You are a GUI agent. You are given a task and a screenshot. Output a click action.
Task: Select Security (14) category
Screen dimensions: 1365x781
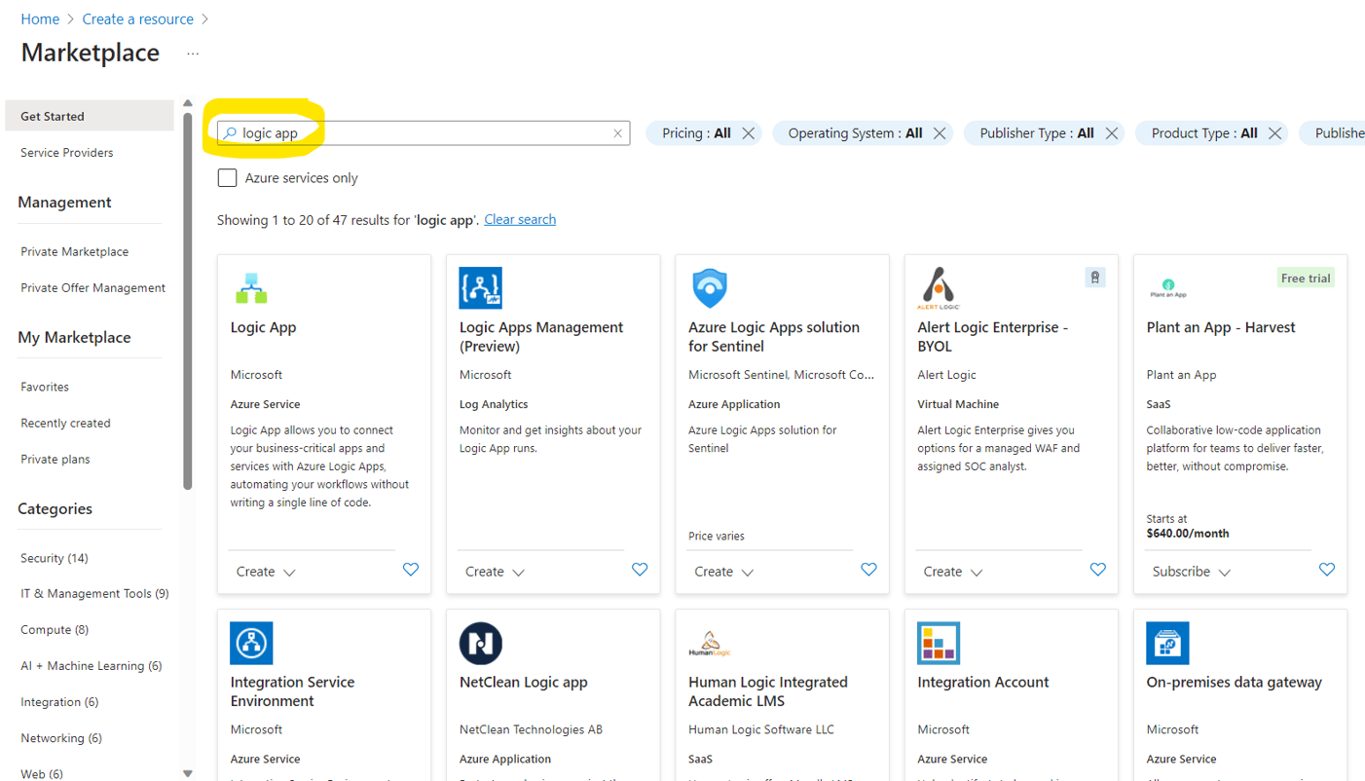point(55,558)
